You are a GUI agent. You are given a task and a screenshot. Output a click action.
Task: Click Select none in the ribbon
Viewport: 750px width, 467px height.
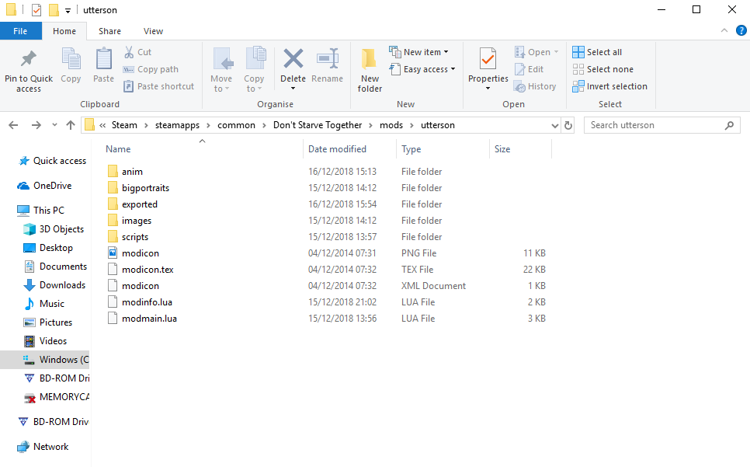(602, 69)
